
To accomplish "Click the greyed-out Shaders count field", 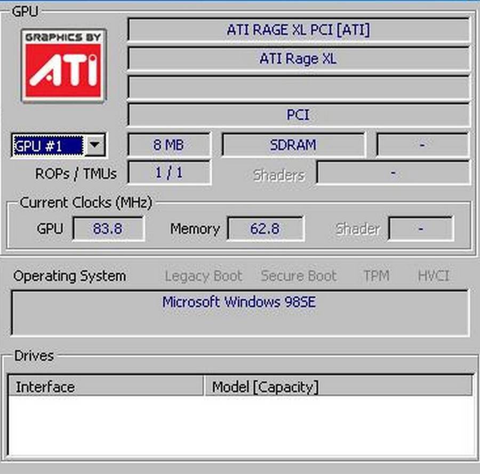I will 393,173.
